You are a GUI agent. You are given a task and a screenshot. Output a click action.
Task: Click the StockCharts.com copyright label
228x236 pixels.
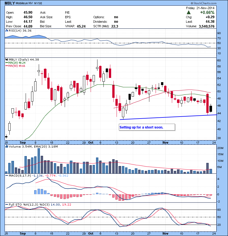[x=204, y=3]
